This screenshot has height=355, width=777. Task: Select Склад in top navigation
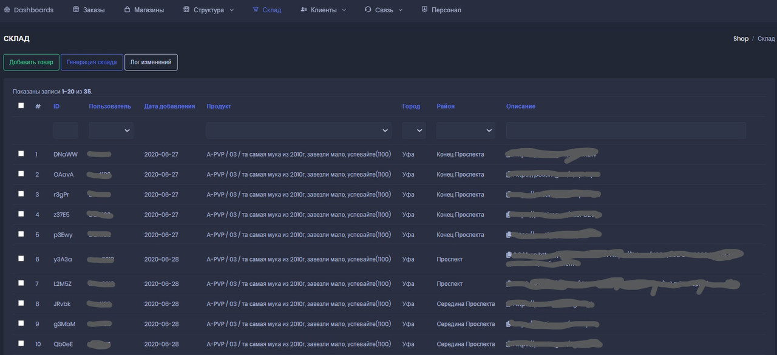267,10
